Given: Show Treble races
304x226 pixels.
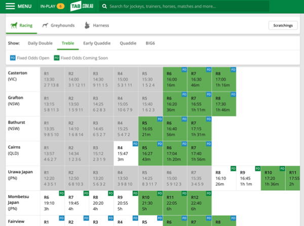Looking at the screenshot, I should click(x=68, y=43).
